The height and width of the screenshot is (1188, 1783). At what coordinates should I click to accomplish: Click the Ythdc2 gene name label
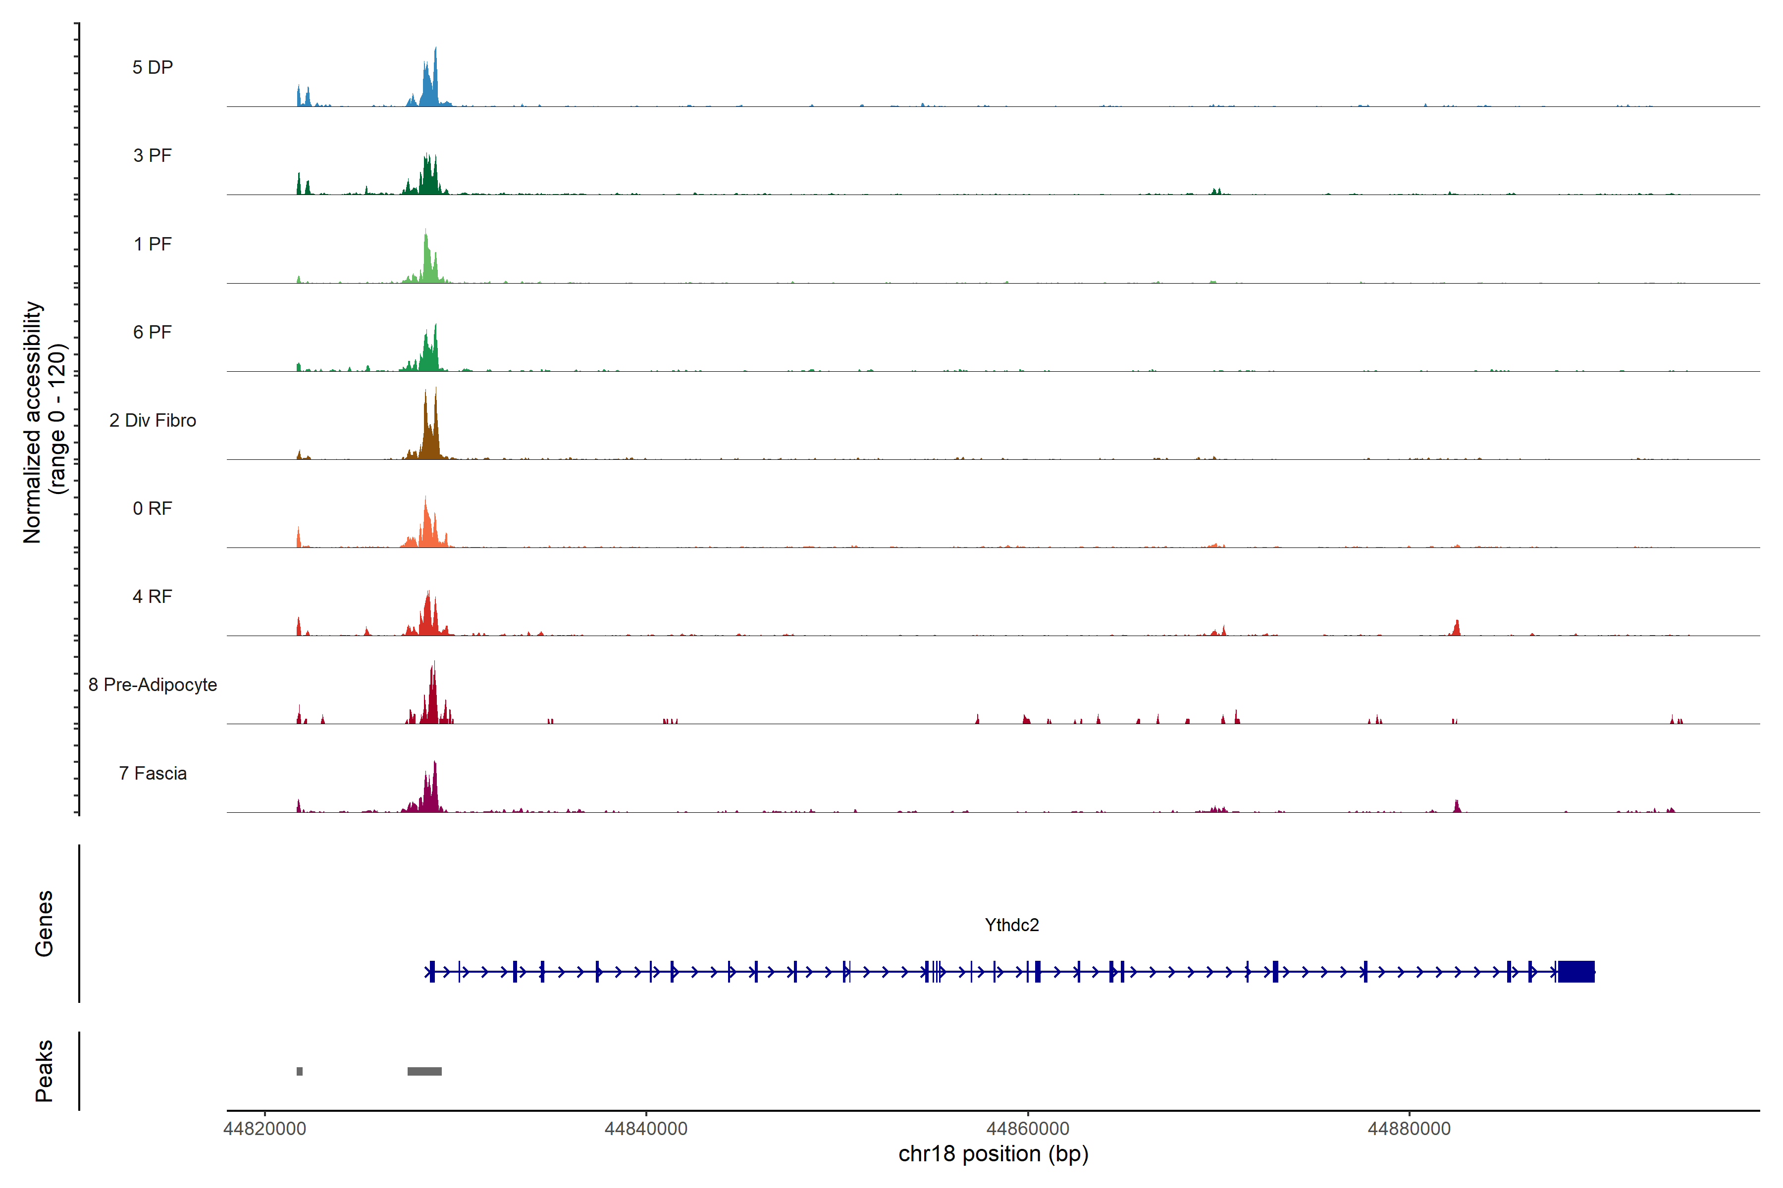pos(1011,925)
